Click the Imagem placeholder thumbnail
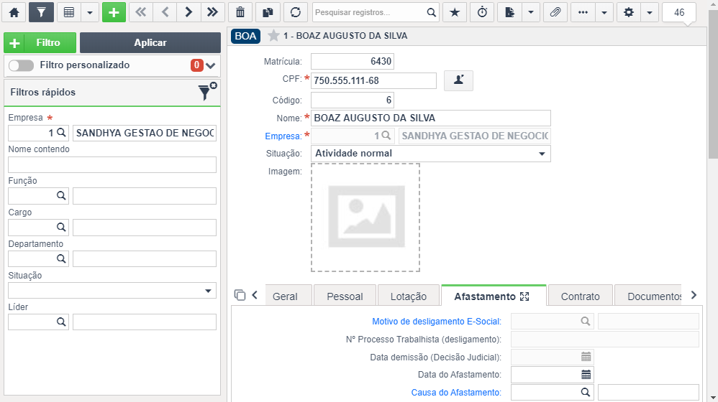718x402 pixels. pyautogui.click(x=365, y=218)
